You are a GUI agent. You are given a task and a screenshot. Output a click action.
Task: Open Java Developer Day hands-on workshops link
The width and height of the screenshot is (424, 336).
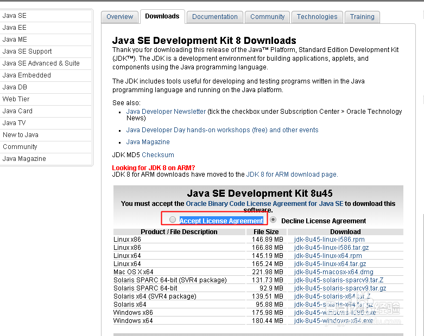pyautogui.click(x=222, y=130)
